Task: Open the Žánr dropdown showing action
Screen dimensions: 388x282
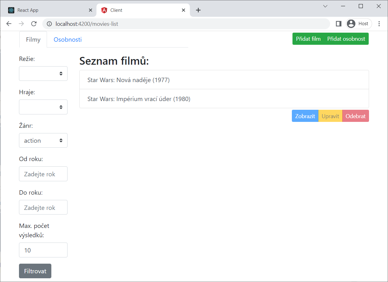Action: coord(43,140)
